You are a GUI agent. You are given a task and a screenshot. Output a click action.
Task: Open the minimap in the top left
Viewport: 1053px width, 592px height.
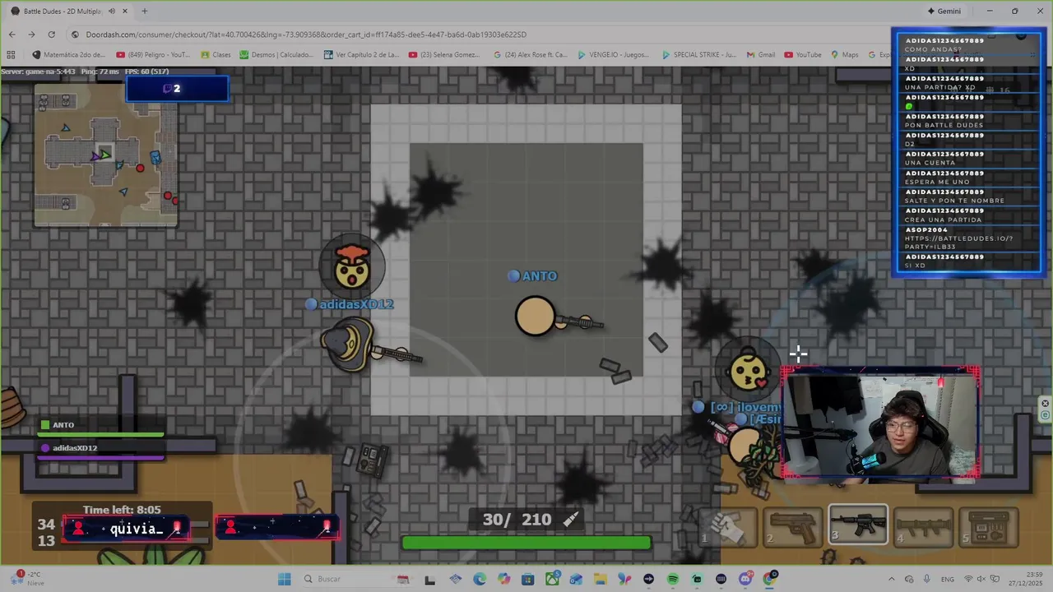tap(105, 155)
